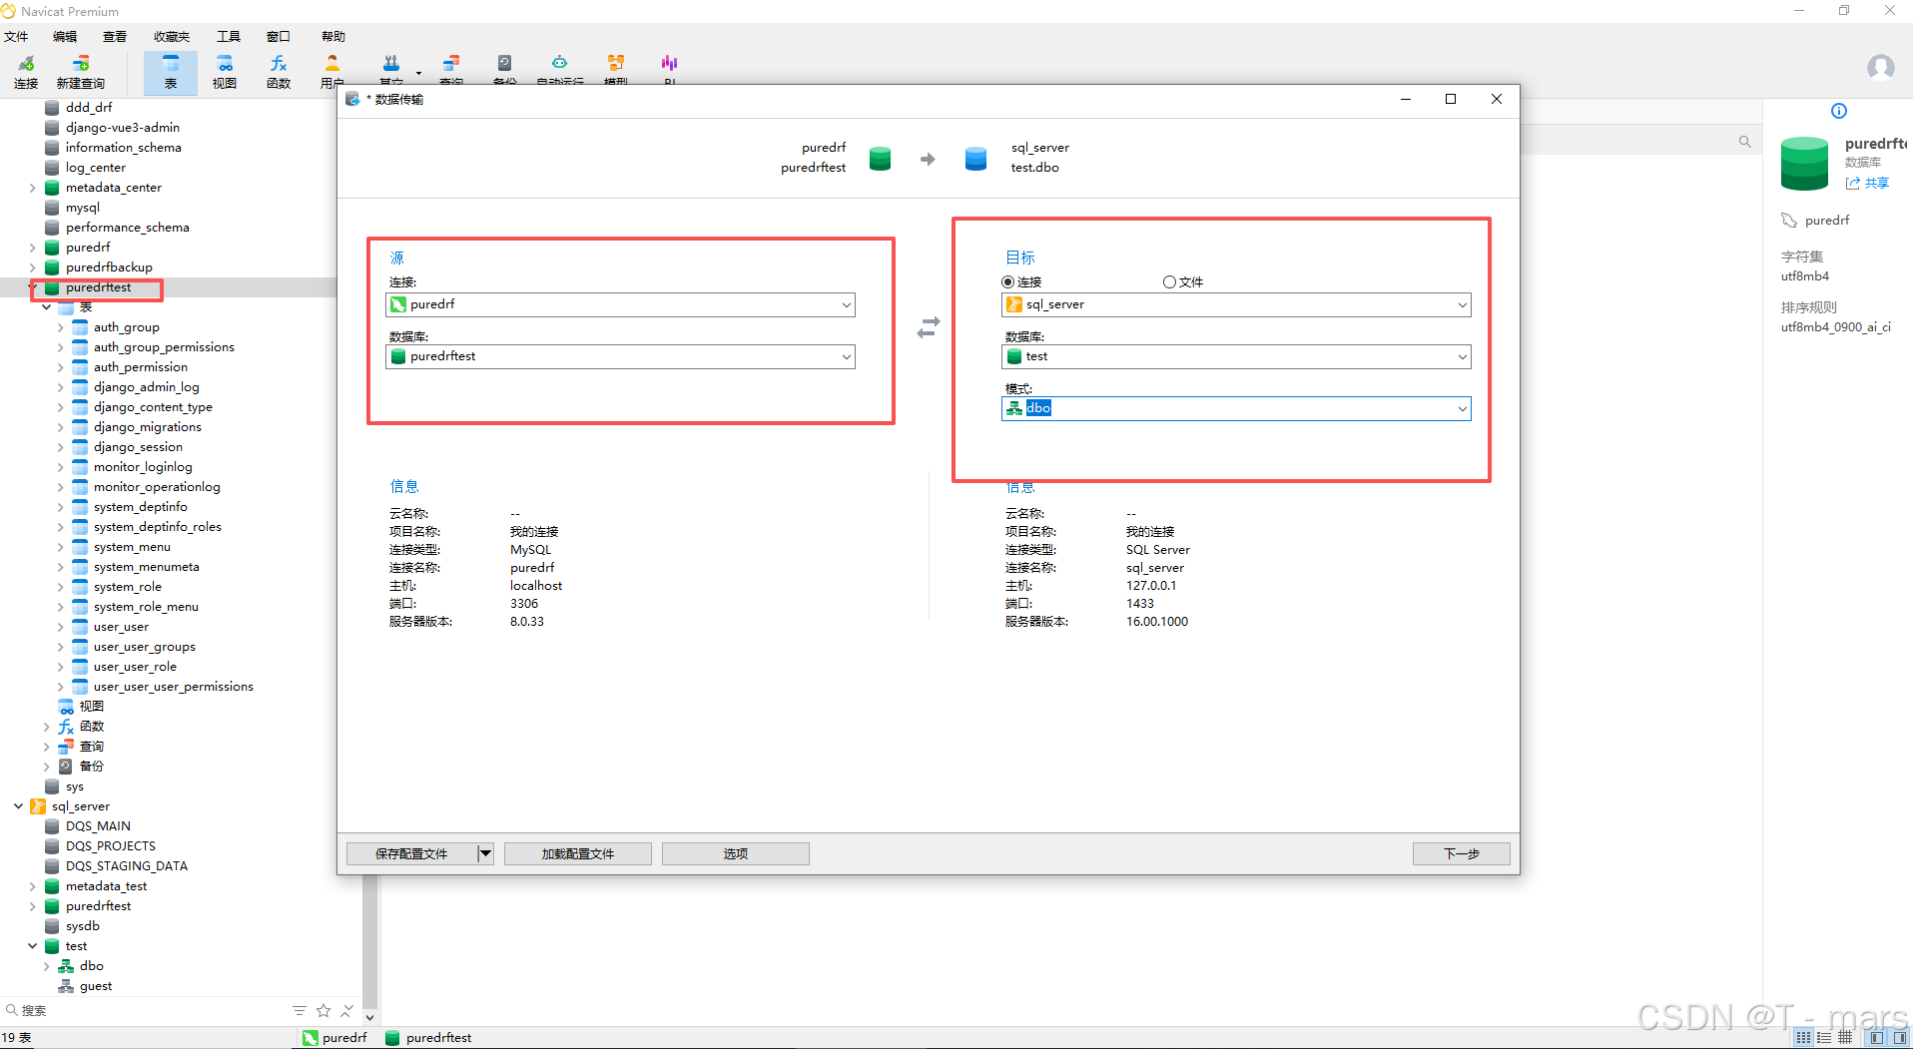The height and width of the screenshot is (1049, 1913).
Task: Open 新建查询 (New Query) from toolbar
Action: (x=81, y=72)
